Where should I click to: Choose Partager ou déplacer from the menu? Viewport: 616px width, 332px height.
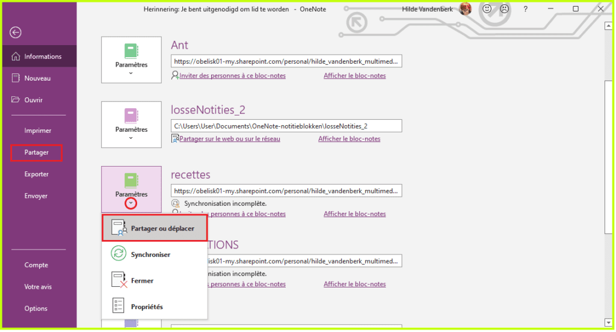(x=155, y=229)
